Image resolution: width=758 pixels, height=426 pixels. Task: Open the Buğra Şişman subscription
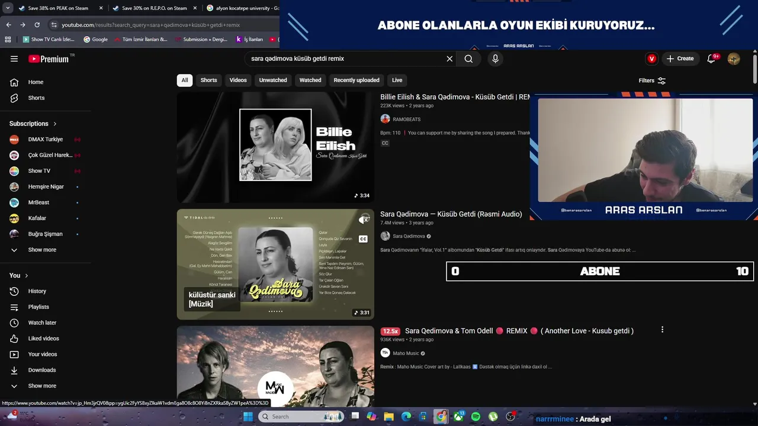tap(46, 234)
